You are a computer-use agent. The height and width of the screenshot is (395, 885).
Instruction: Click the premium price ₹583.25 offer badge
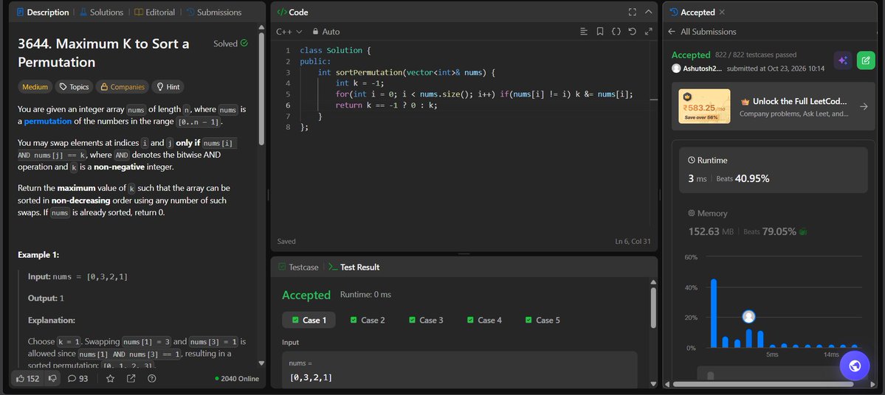pyautogui.click(x=704, y=107)
